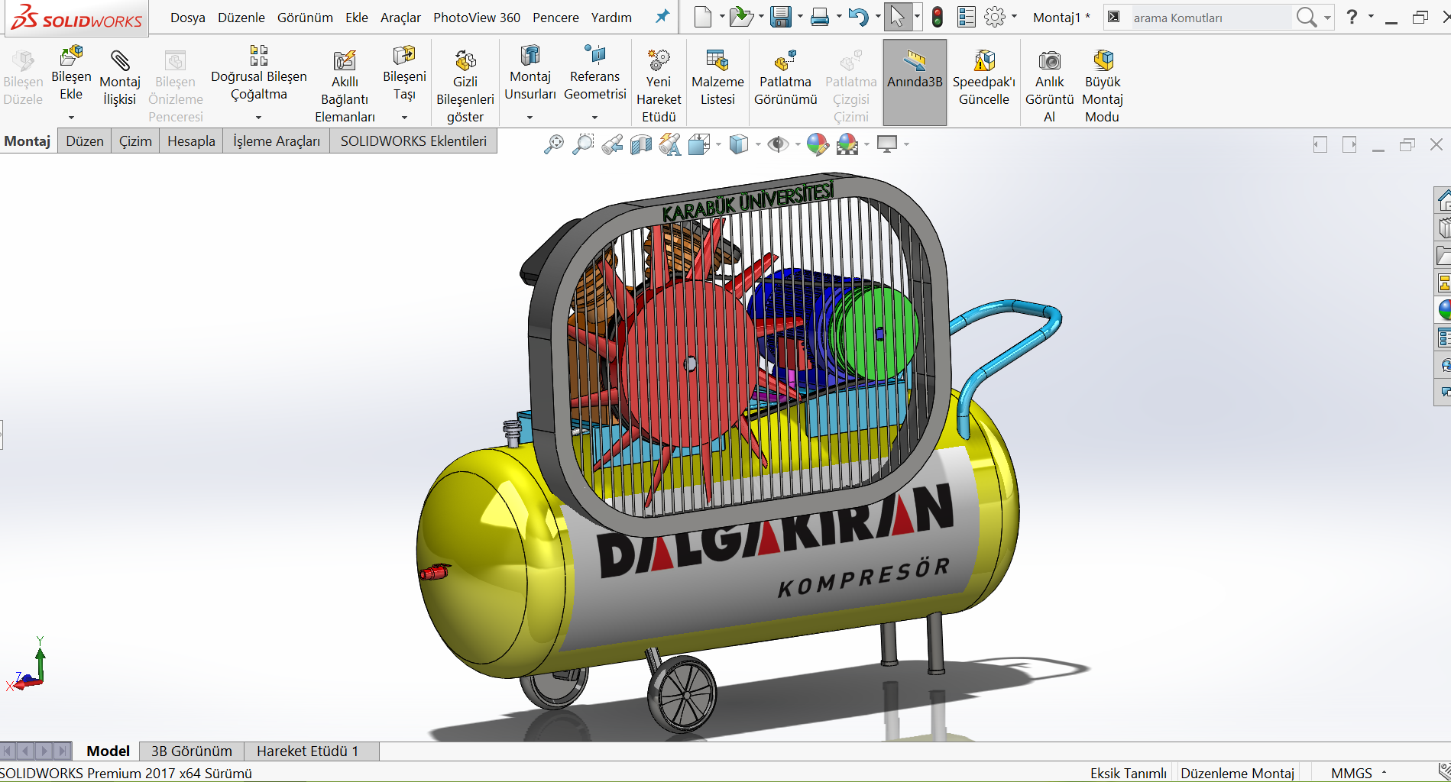Open the unit system arrow beside MMGS
This screenshot has height=782, width=1451.
coord(1384,773)
